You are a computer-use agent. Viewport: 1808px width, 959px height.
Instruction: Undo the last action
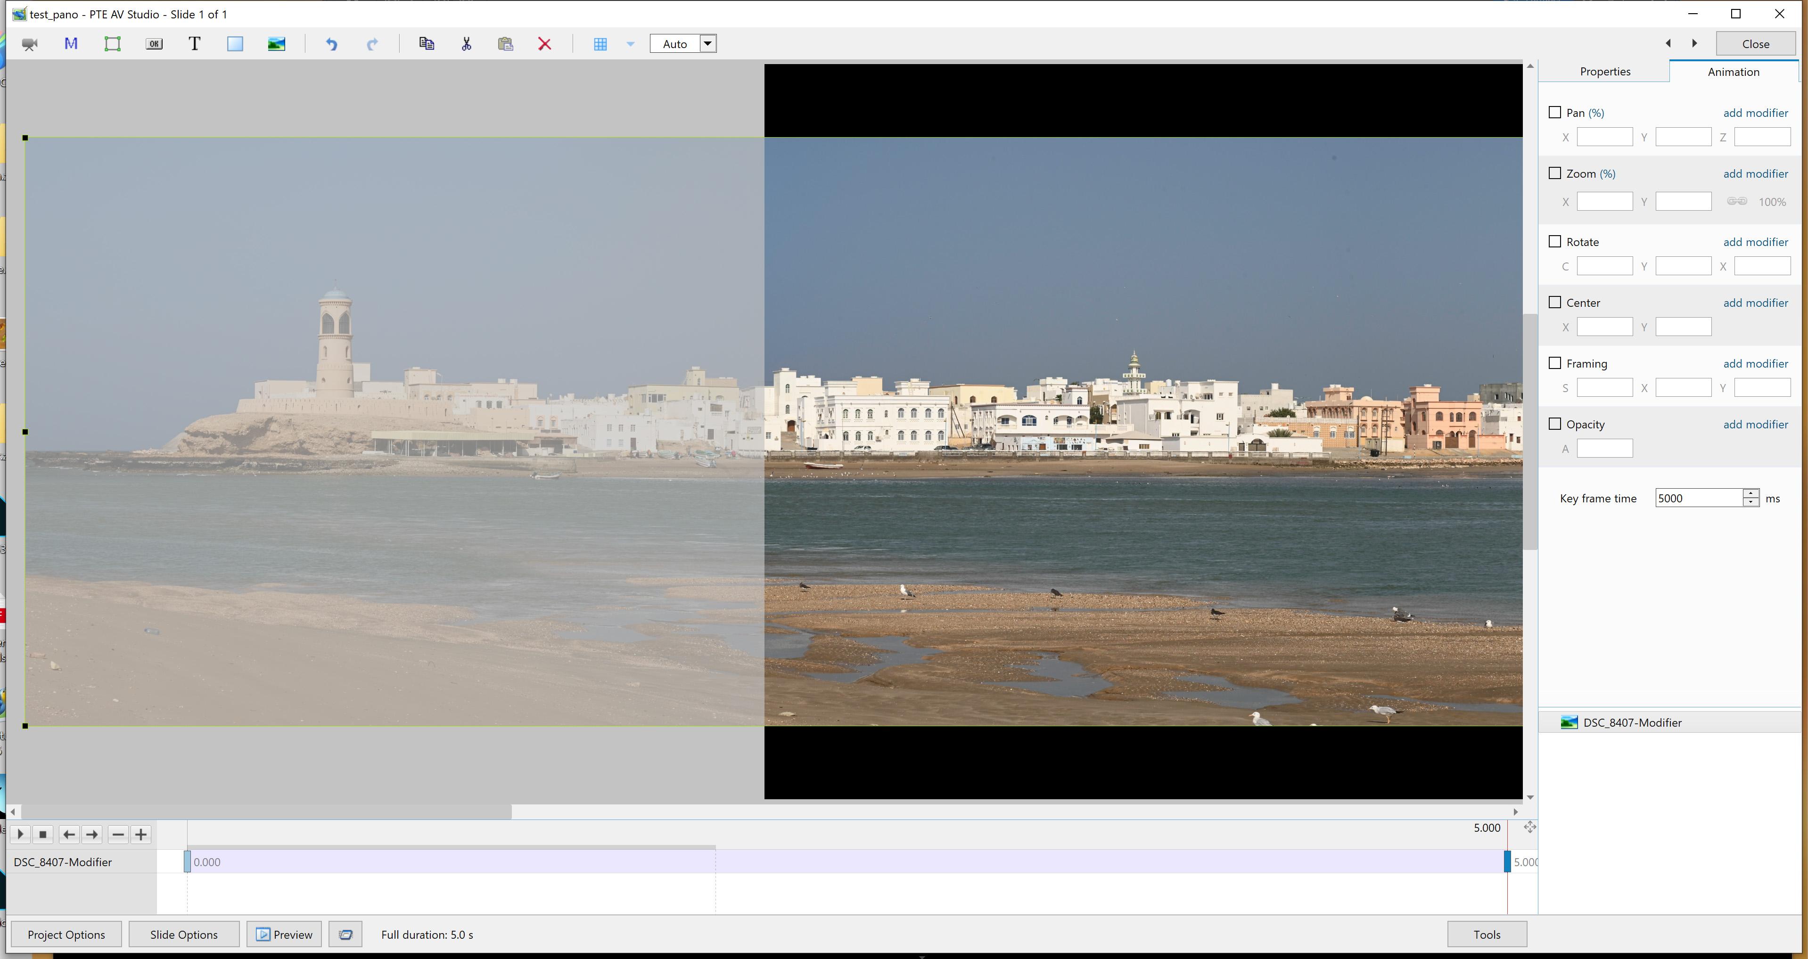click(331, 44)
